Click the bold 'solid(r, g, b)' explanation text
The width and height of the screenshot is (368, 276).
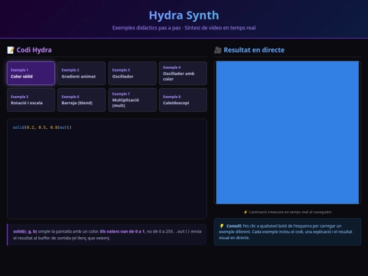[x=25, y=232]
